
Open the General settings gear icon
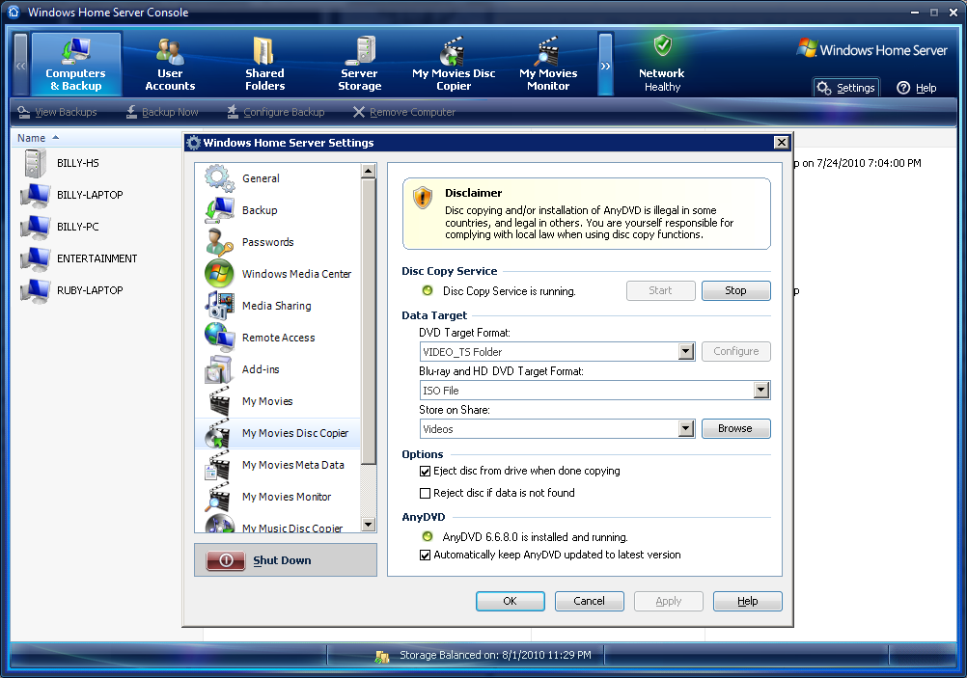coord(219,178)
